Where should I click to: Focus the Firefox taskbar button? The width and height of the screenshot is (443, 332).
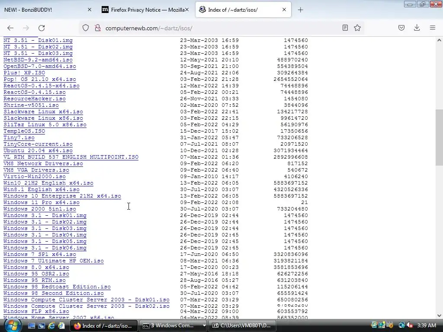[103, 326]
